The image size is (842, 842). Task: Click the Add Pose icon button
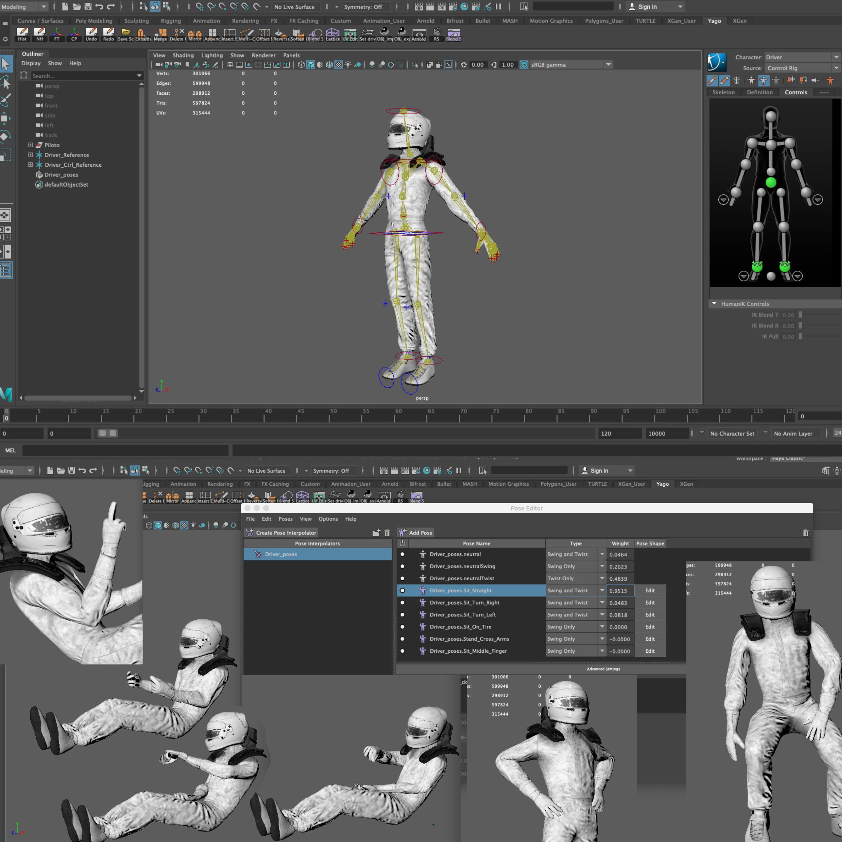tap(403, 532)
